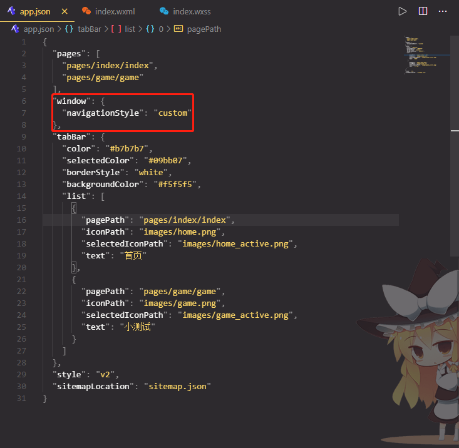
Task: Click the "首页" text value
Action: click(133, 256)
